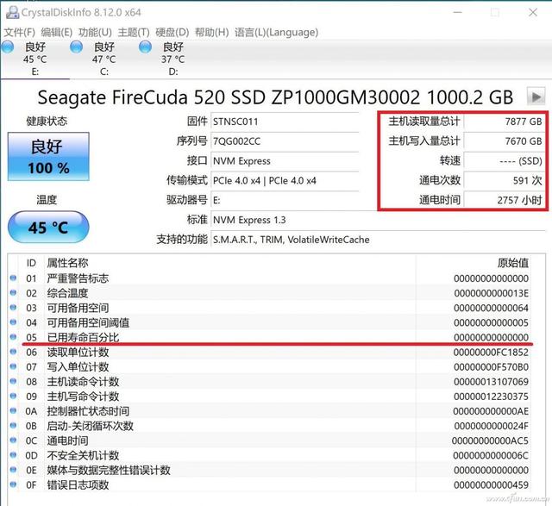Select drive C: status disk at 47 °C
Image resolution: width=552 pixels, height=506 pixels.
coord(103,59)
